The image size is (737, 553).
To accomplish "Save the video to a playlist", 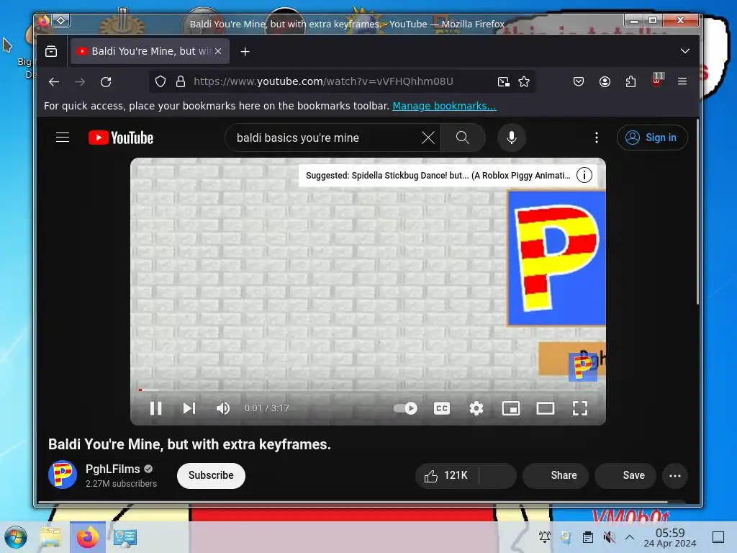I will tap(625, 475).
